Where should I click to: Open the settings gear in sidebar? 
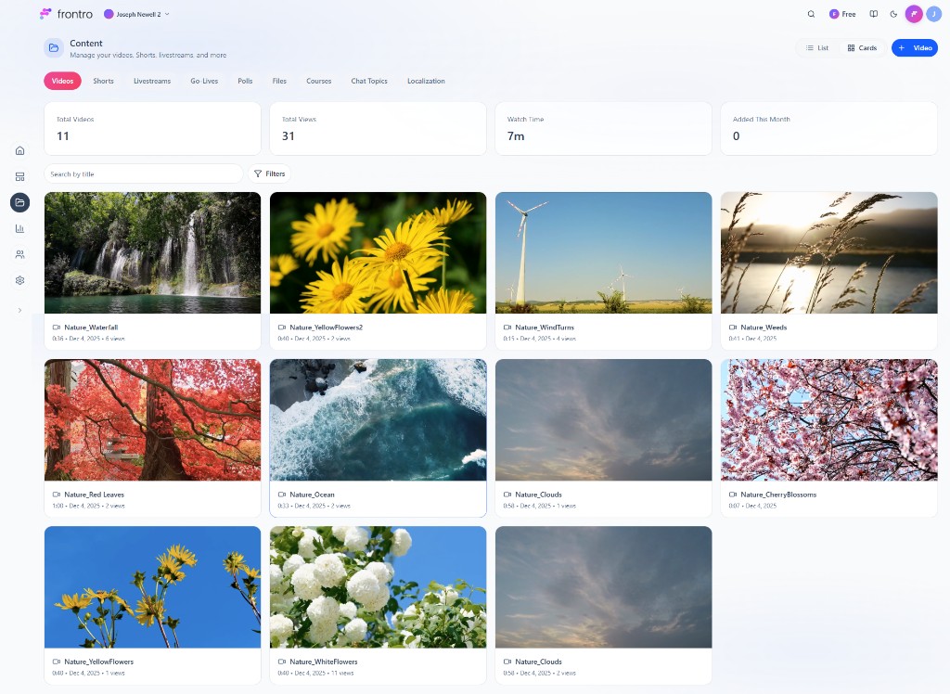point(19,280)
